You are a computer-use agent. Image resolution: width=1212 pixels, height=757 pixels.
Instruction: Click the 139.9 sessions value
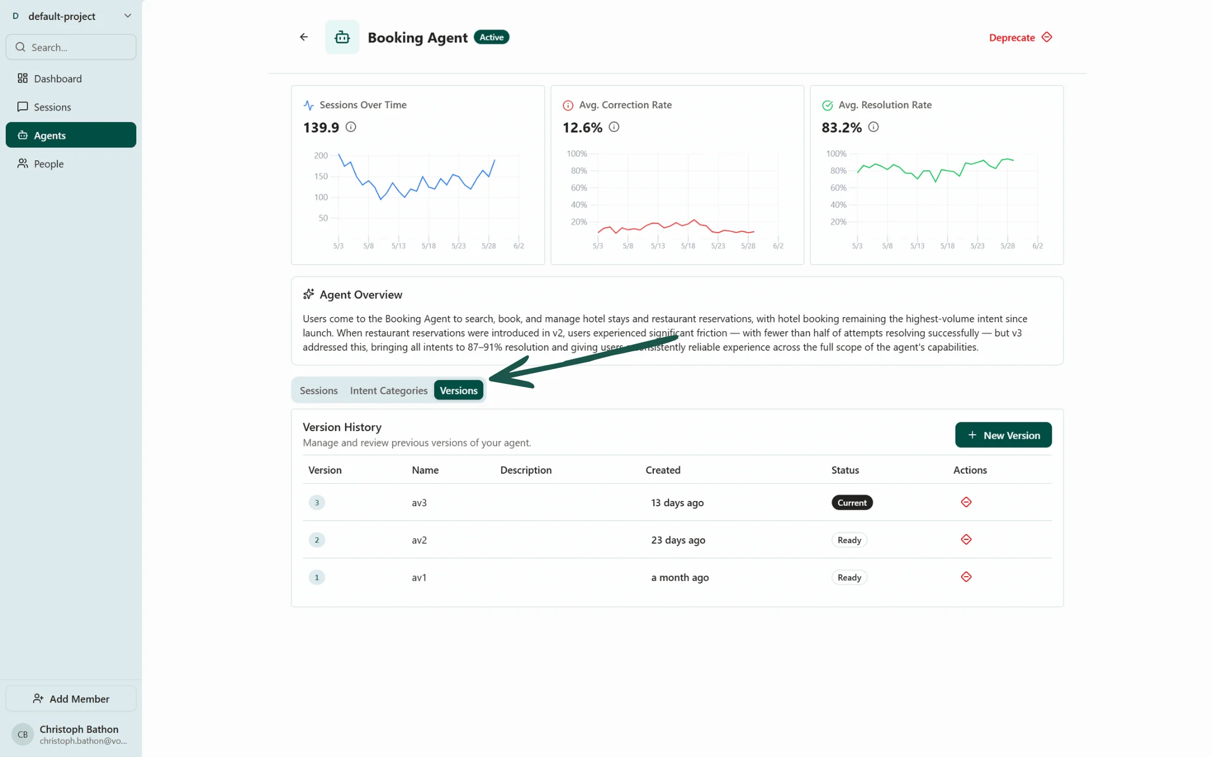tap(321, 128)
